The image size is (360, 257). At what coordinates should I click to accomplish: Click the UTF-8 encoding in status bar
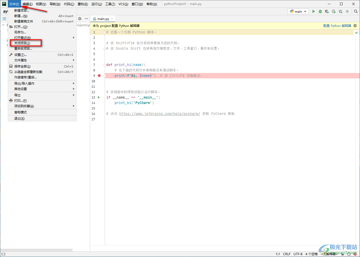[x=298, y=254]
